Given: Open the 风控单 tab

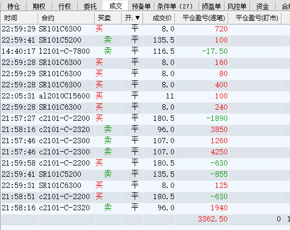Looking at the screenshot, I should (x=237, y=6).
